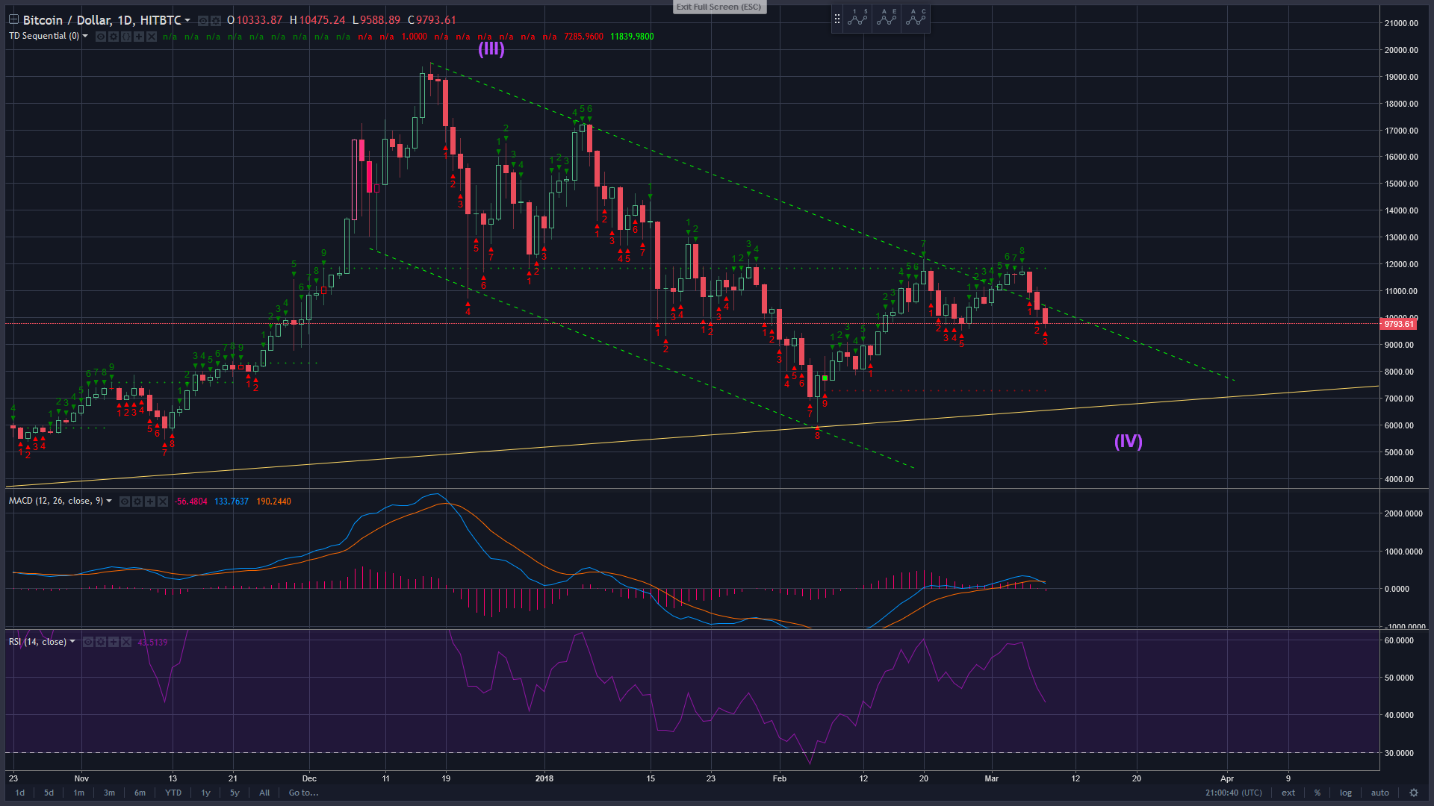This screenshot has height=806, width=1434.
Task: Open TD Sequential source code braces icon
Action: coord(126,37)
